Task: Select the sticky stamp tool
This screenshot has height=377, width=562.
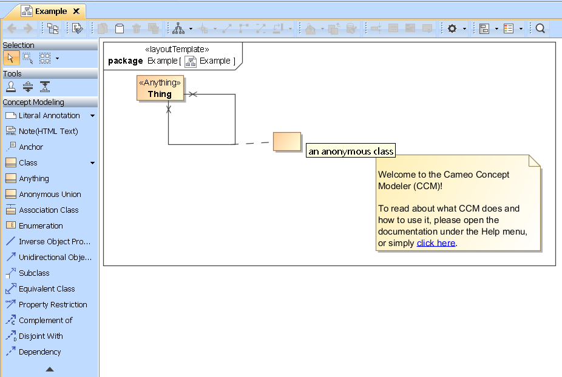Action: 10,87
